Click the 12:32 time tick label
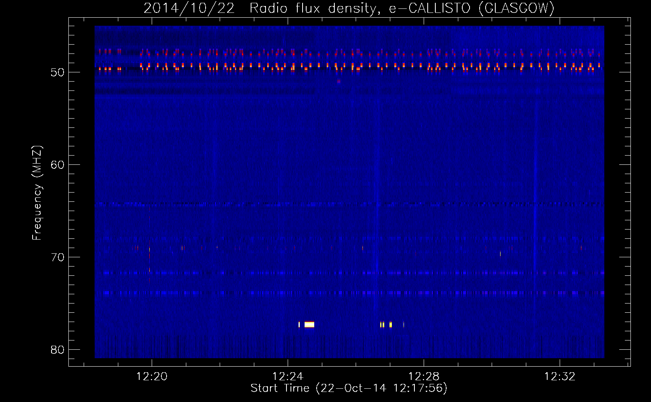This screenshot has height=402, width=651. 560,377
